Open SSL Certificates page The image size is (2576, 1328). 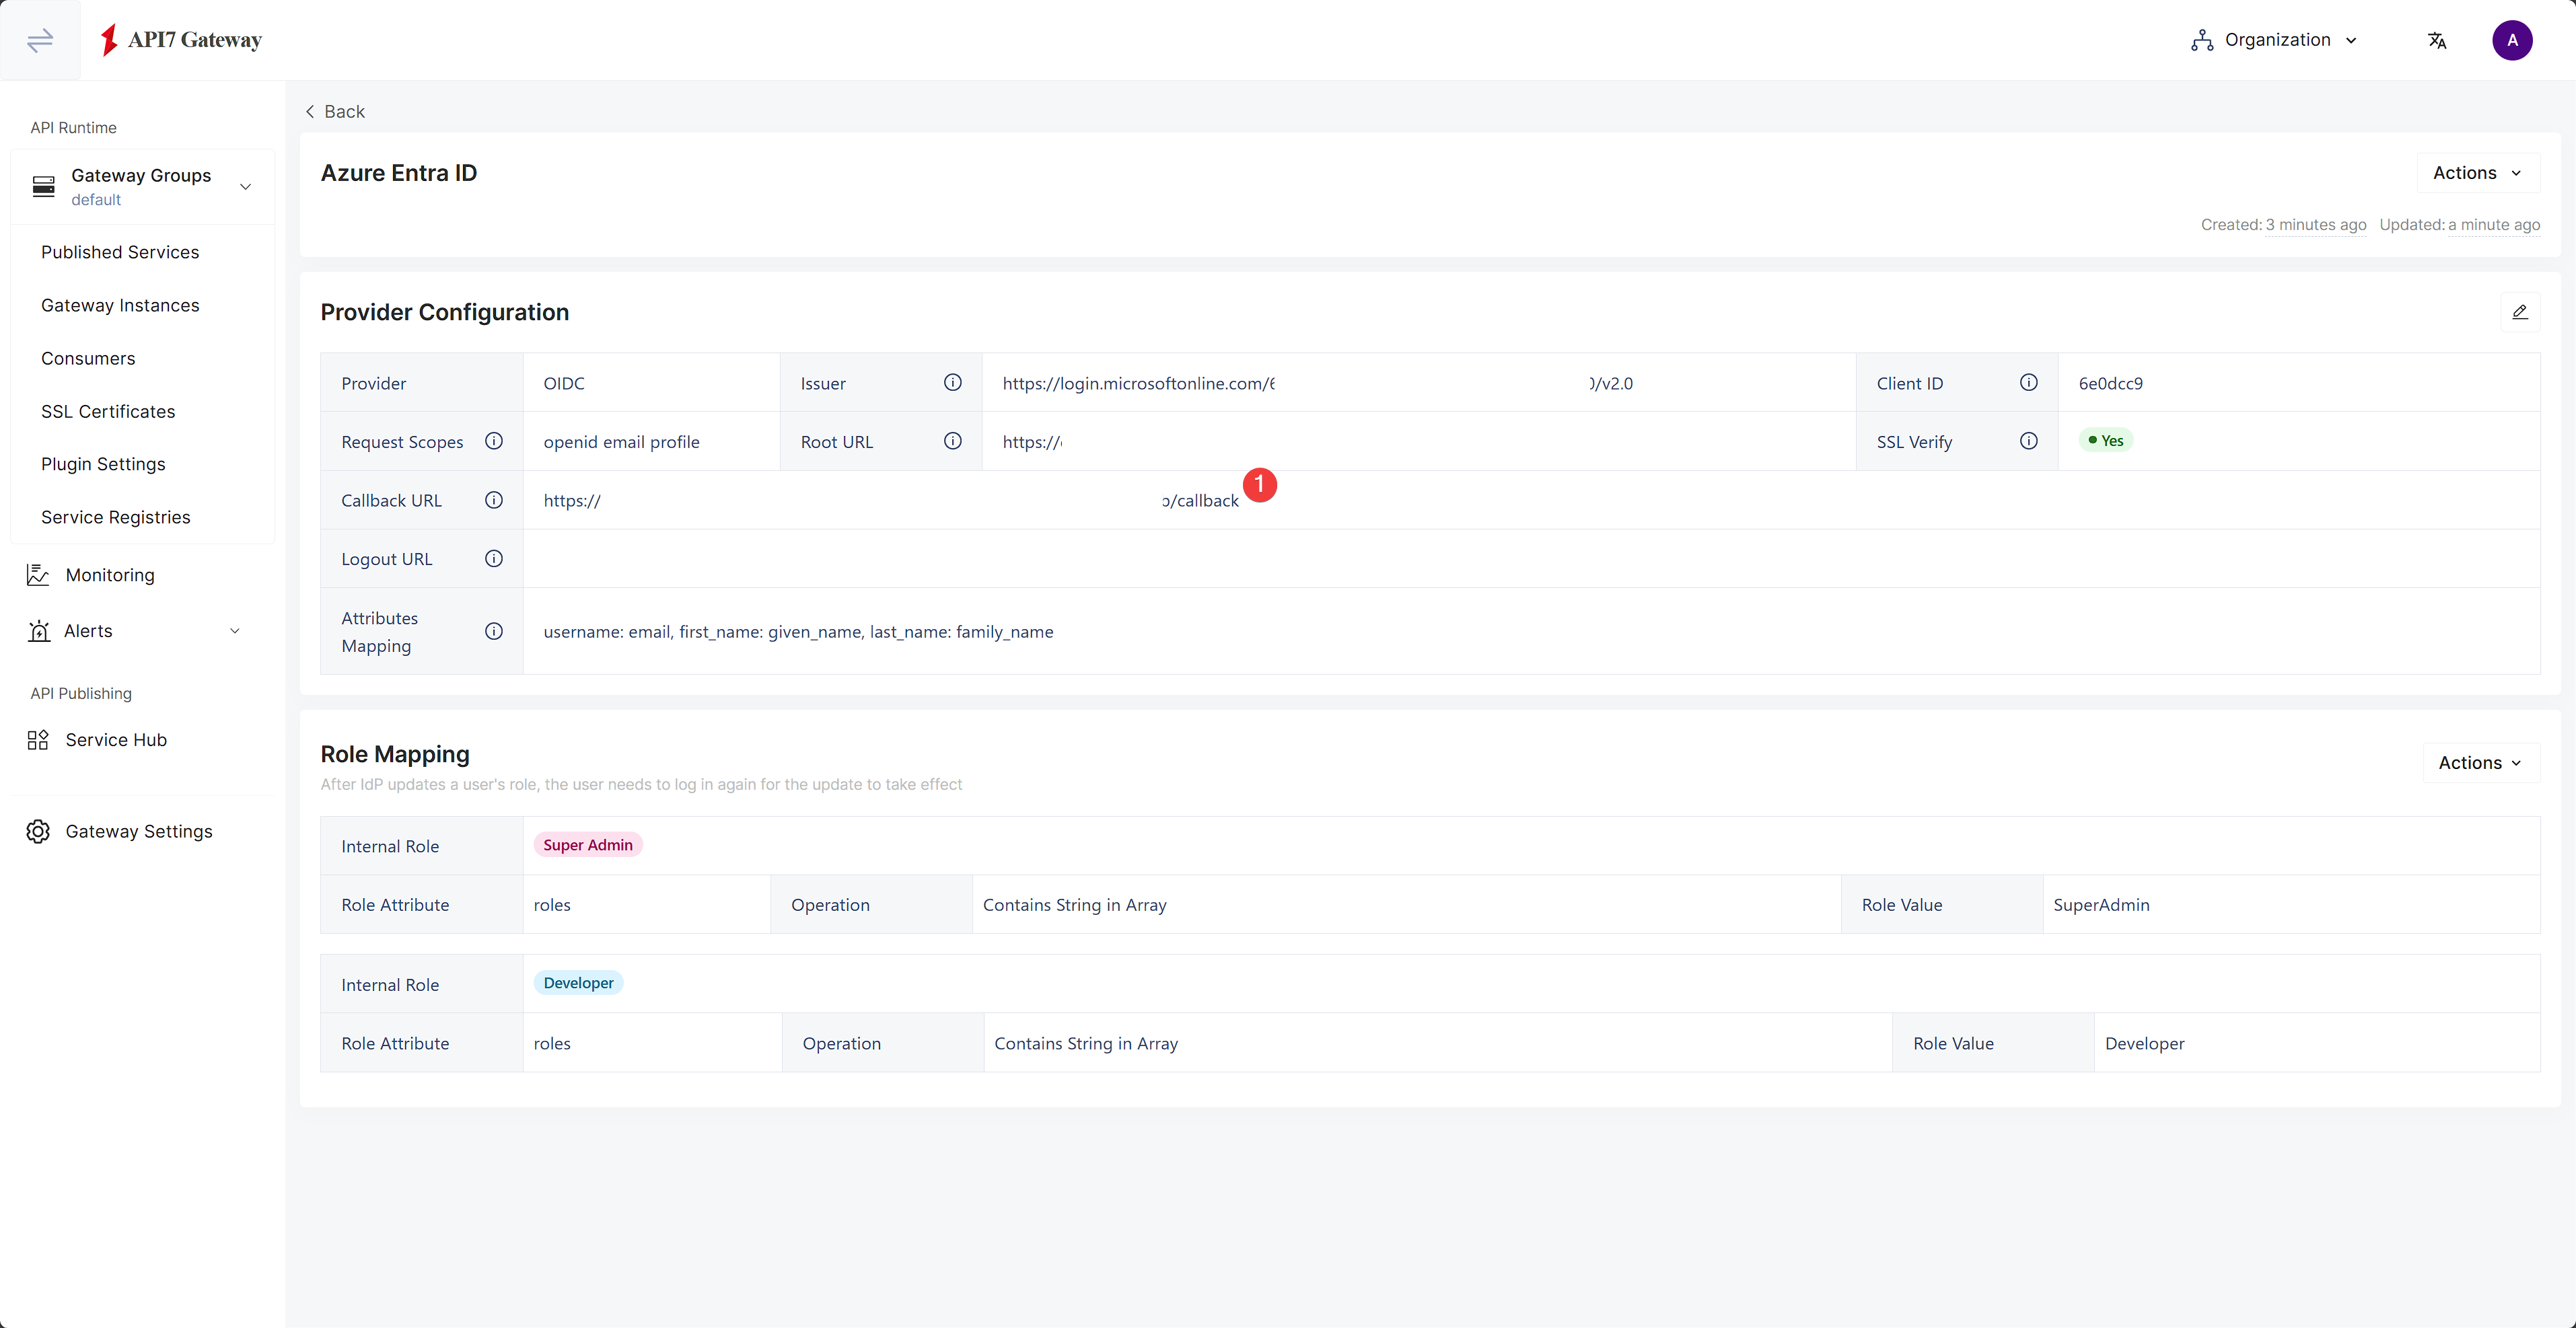click(x=108, y=411)
